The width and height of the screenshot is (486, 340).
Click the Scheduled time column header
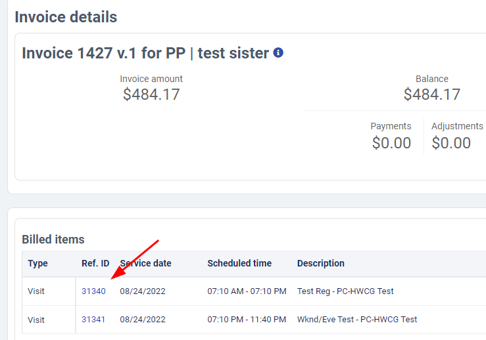pyautogui.click(x=239, y=263)
